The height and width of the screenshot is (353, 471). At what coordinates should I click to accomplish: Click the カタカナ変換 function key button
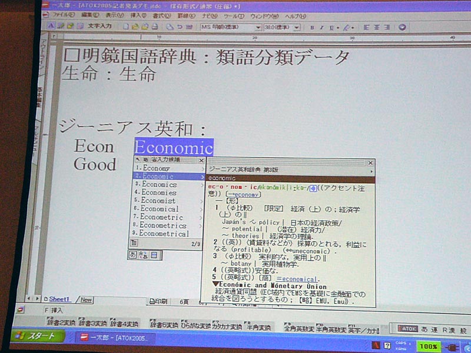227,326
